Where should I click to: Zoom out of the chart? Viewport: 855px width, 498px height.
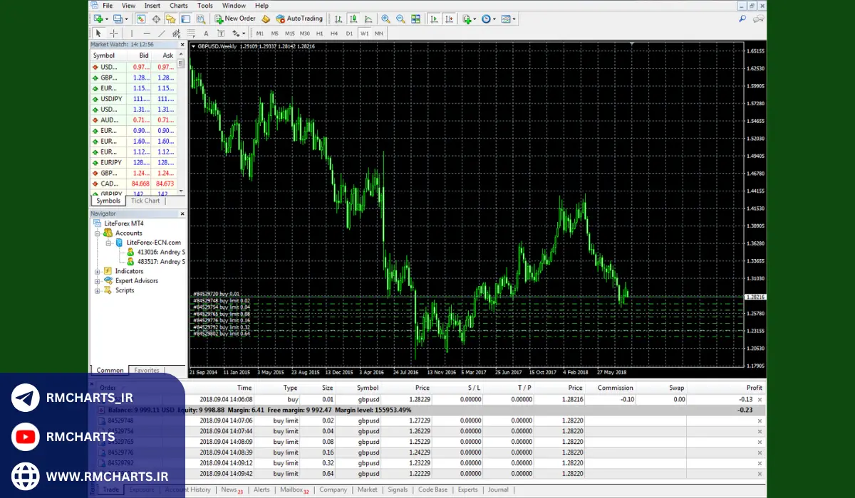click(x=400, y=19)
